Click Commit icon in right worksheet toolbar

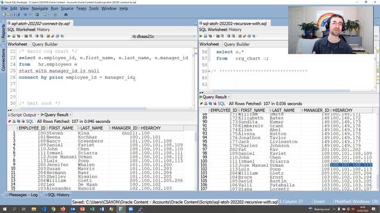point(229,36)
